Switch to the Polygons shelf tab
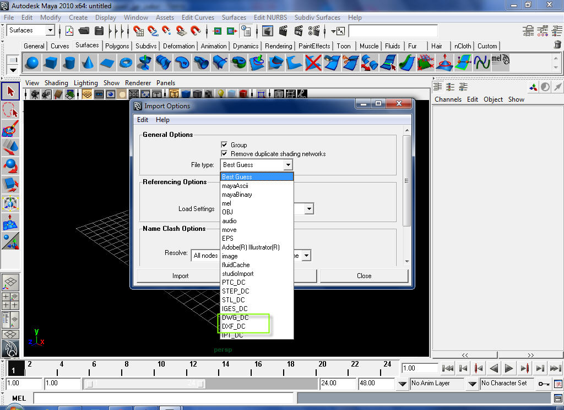 117,46
